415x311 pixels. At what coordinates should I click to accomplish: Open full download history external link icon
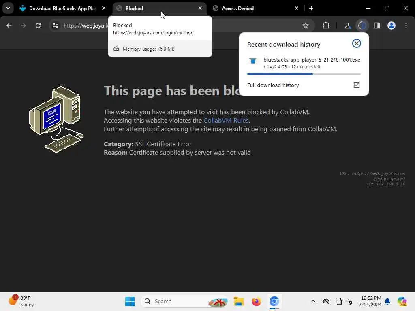coord(357,85)
